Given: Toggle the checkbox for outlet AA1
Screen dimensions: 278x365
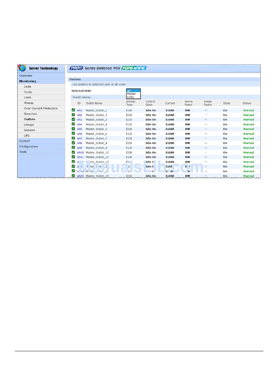Looking at the screenshot, I should click(x=73, y=110).
